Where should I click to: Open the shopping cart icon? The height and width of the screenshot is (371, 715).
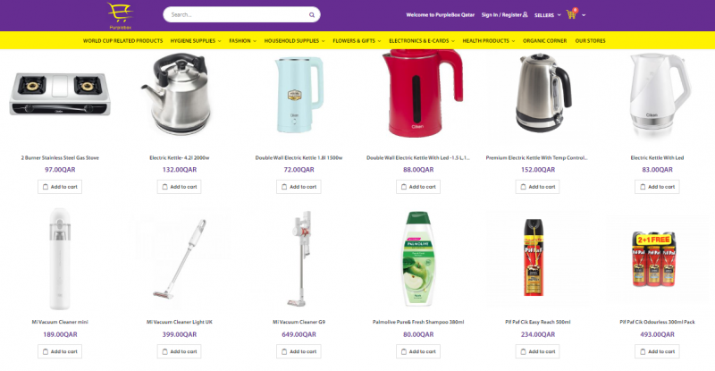point(571,14)
